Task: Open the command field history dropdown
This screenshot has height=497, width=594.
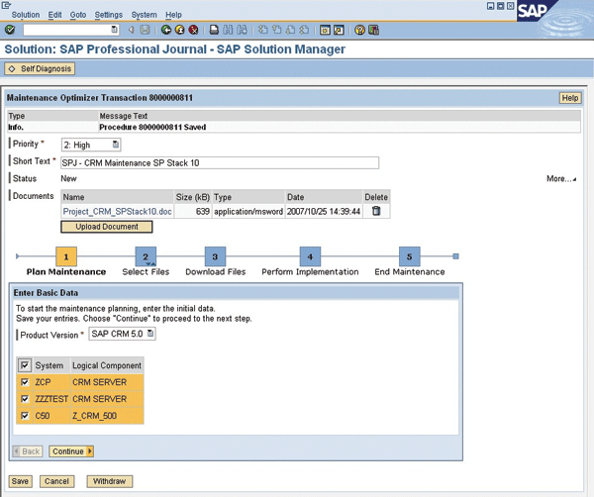Action: [114, 30]
